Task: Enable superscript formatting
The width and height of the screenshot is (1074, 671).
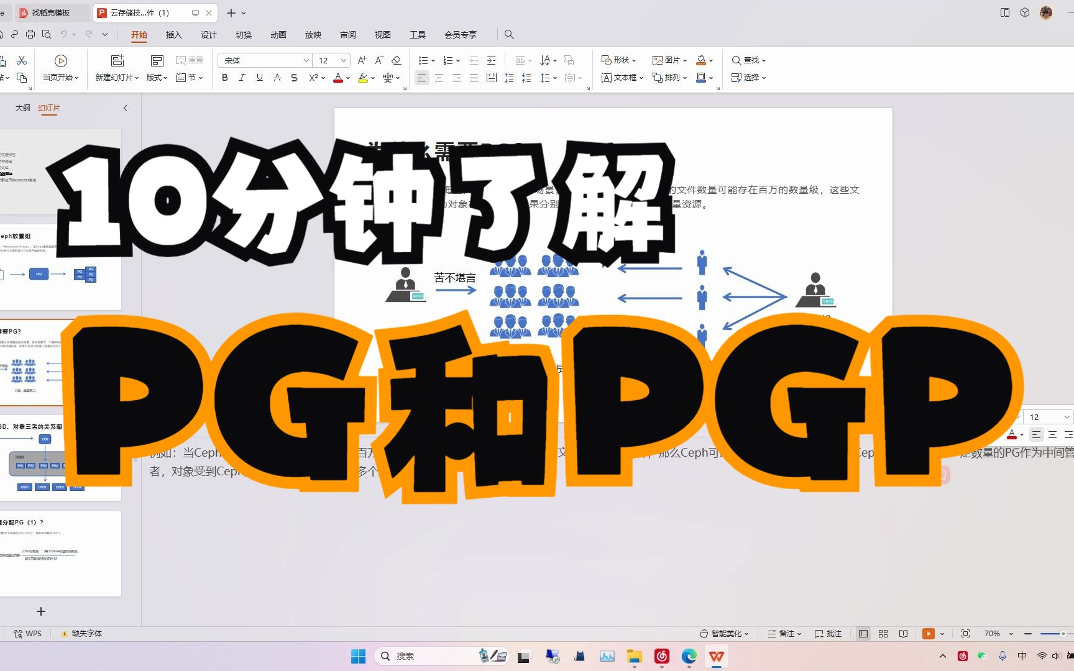Action: (313, 77)
